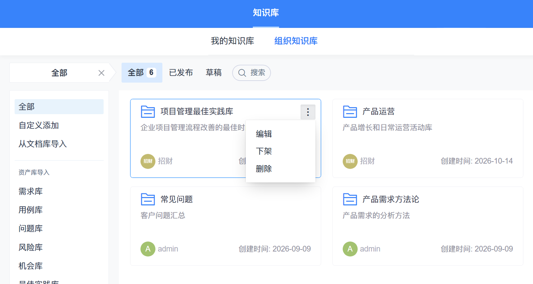Image resolution: width=533 pixels, height=284 pixels.
Task: Click 招财 avatar on 项目管理最佳实践库 card
Action: (x=148, y=161)
